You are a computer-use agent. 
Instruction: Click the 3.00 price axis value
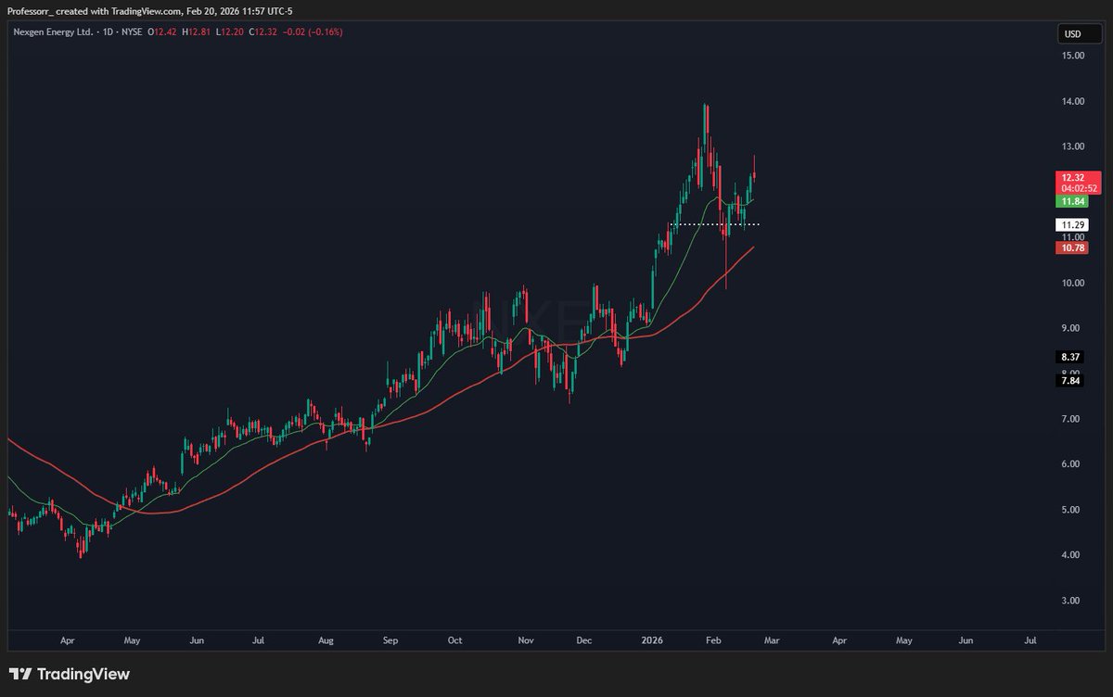[x=1072, y=601]
